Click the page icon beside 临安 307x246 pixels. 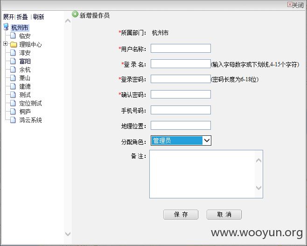(x=13, y=35)
